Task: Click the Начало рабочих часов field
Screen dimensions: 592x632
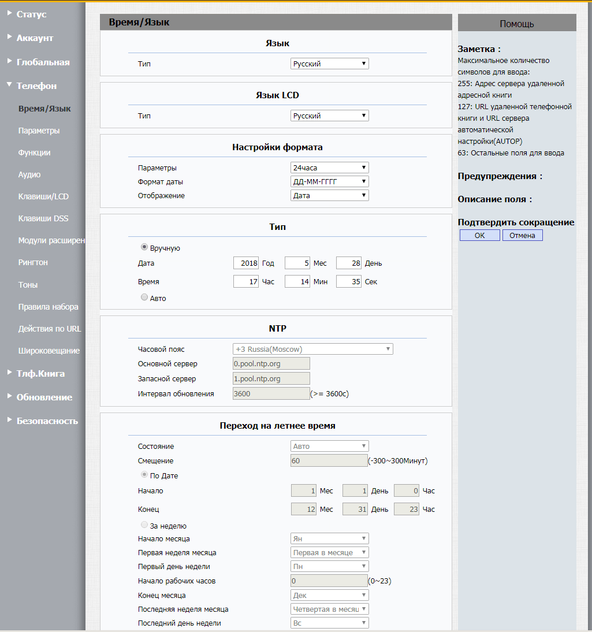Action: coord(329,581)
